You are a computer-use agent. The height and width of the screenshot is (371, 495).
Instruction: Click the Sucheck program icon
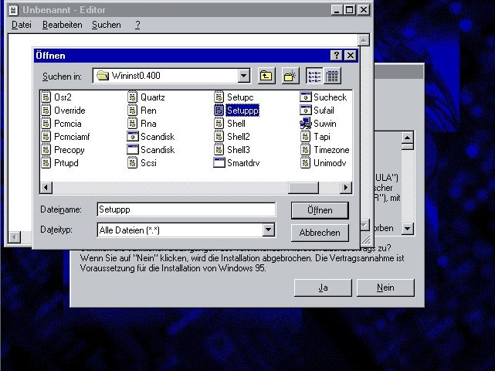click(x=306, y=97)
